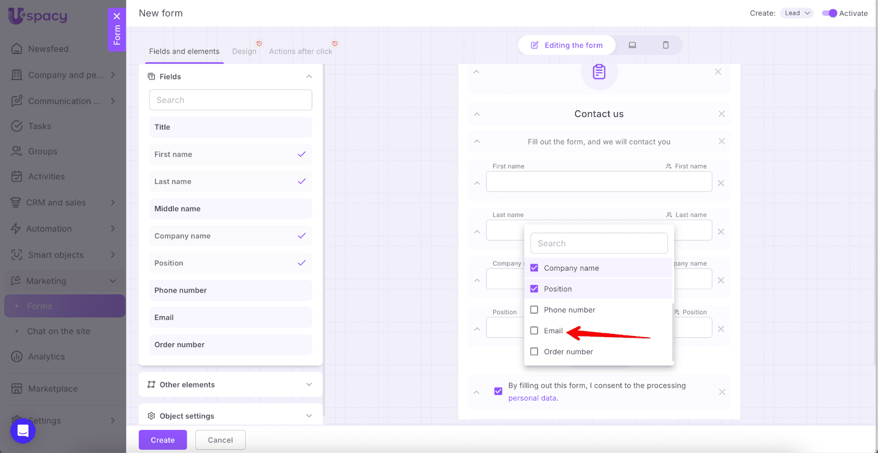Viewport: 878px width, 453px height.
Task: Select Editing the form mode button
Action: [567, 45]
